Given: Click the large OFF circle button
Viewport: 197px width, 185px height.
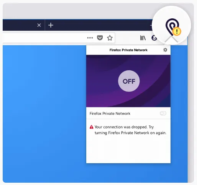Looking at the screenshot, I should 129,81.
